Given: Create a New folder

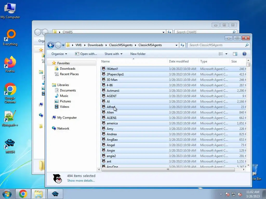Looking at the screenshot, I should pos(138,54).
